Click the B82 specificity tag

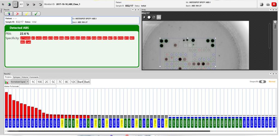(22, 42)
